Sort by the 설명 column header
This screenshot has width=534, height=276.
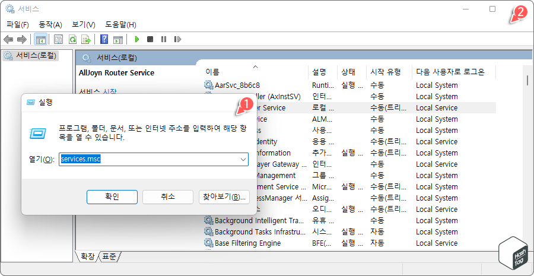[x=323, y=72]
